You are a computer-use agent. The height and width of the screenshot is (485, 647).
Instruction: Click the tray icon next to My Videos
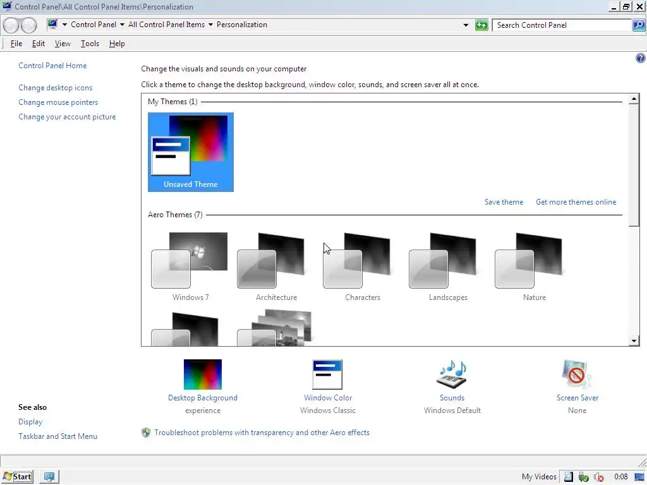[568, 477]
